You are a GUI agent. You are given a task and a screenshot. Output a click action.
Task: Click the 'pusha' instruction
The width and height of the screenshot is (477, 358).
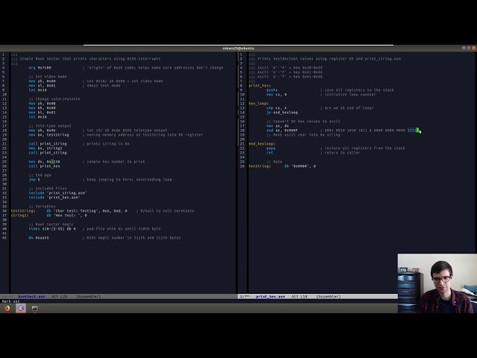pyautogui.click(x=272, y=89)
